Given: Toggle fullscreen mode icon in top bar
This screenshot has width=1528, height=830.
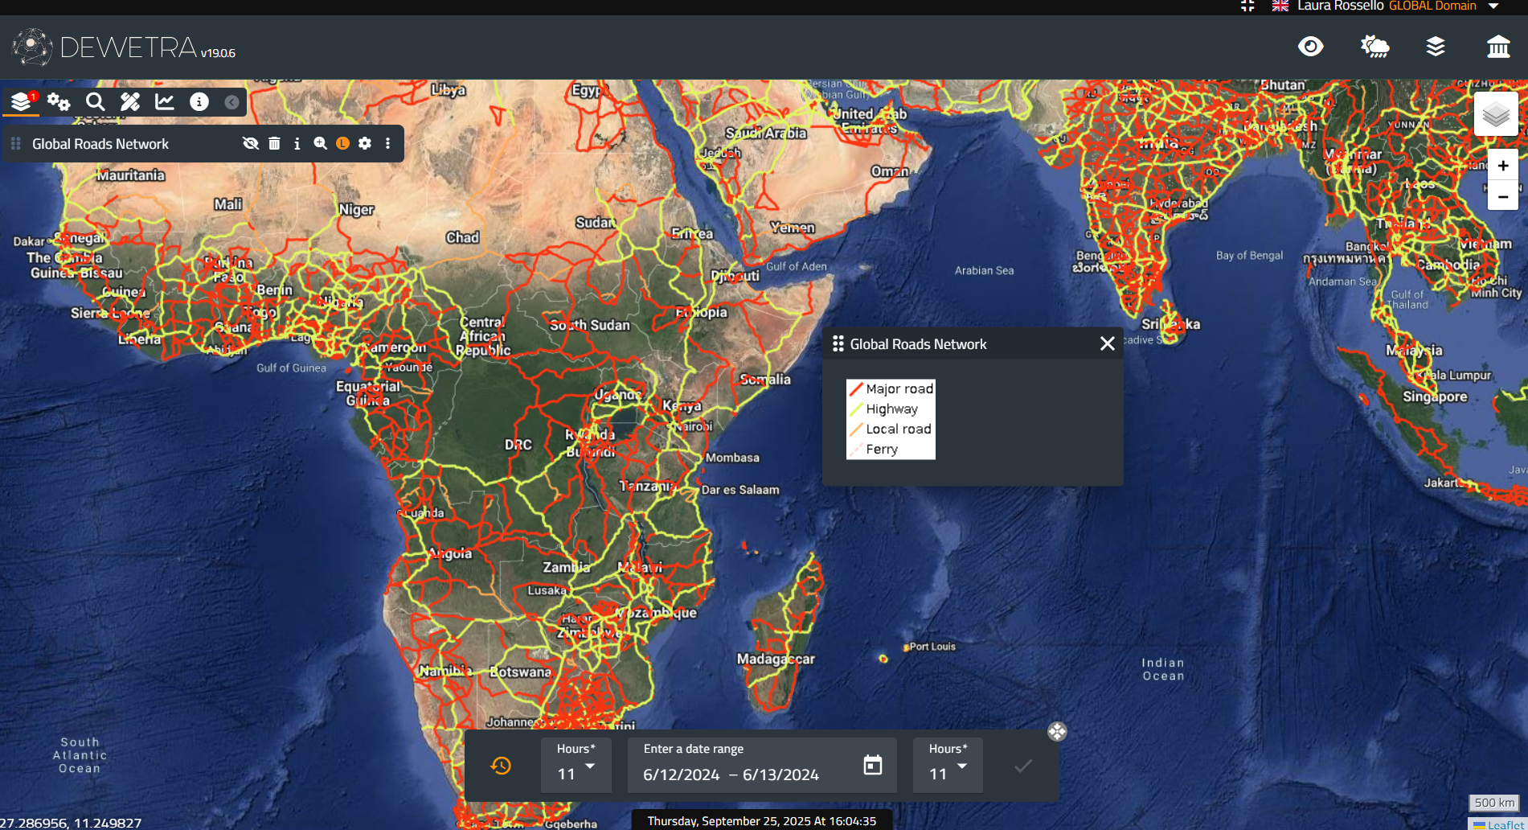Looking at the screenshot, I should click(1247, 6).
